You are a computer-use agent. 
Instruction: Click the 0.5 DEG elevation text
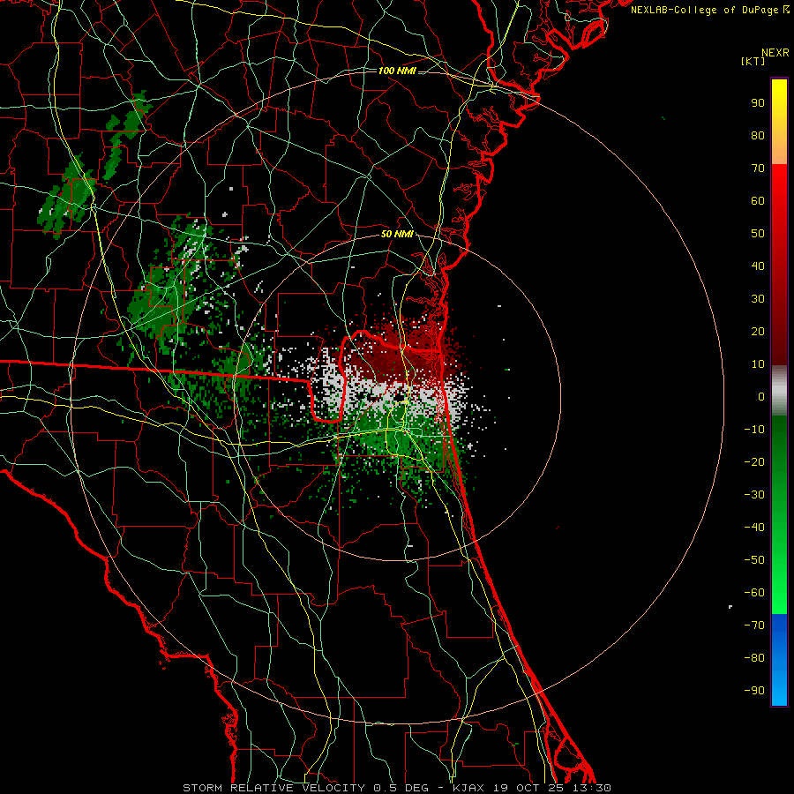401,788
